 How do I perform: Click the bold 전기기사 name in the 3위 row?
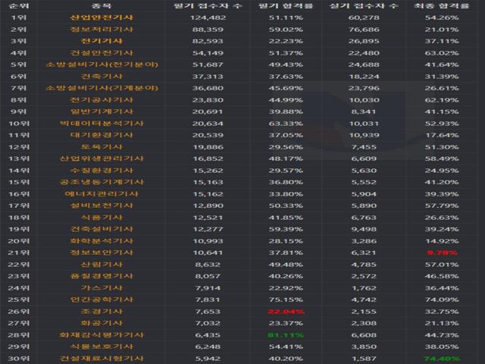[102, 41]
